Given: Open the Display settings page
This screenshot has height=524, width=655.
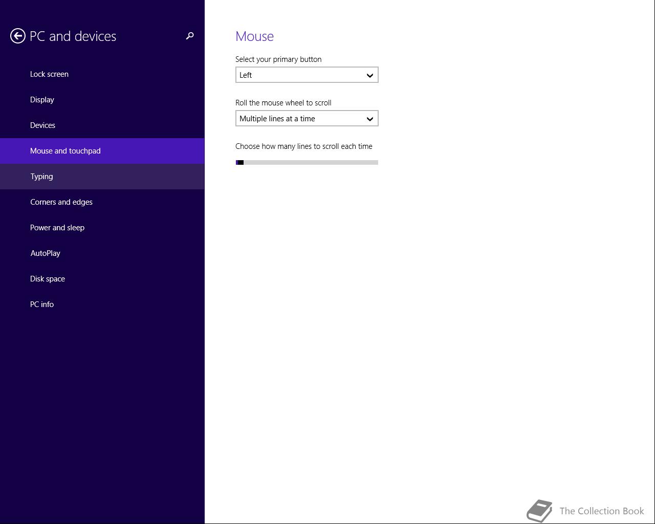Looking at the screenshot, I should pos(102,100).
